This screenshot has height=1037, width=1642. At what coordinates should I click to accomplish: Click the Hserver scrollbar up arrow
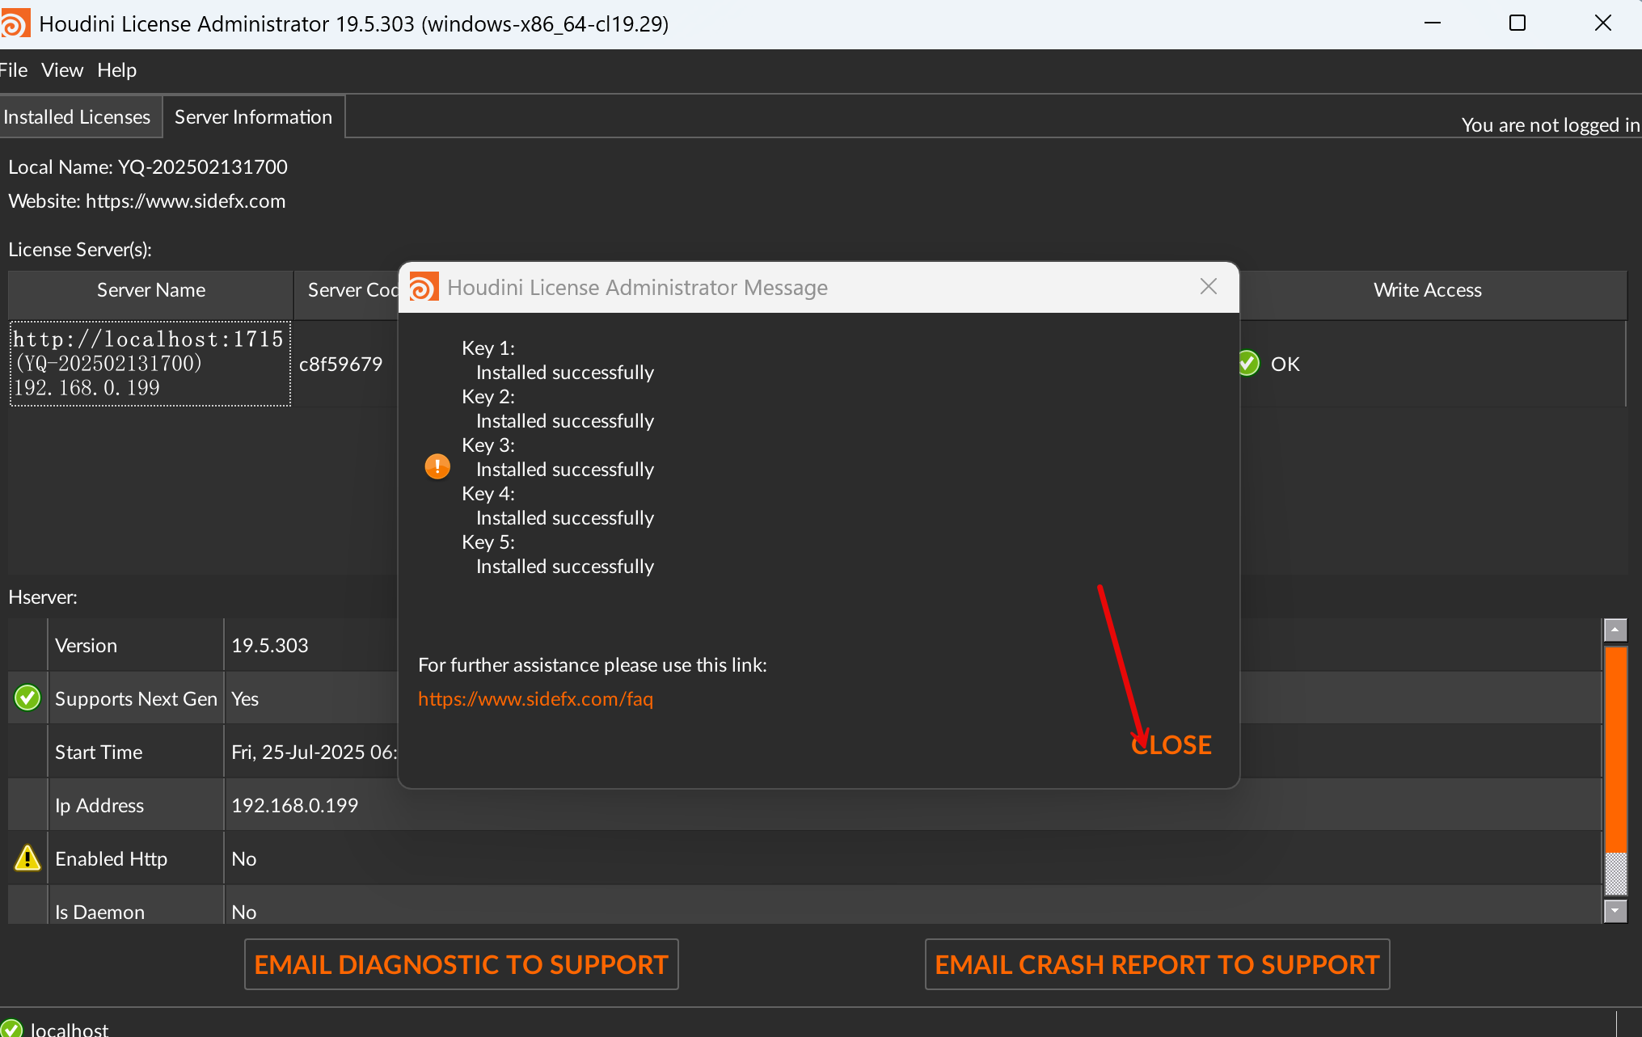(1615, 630)
